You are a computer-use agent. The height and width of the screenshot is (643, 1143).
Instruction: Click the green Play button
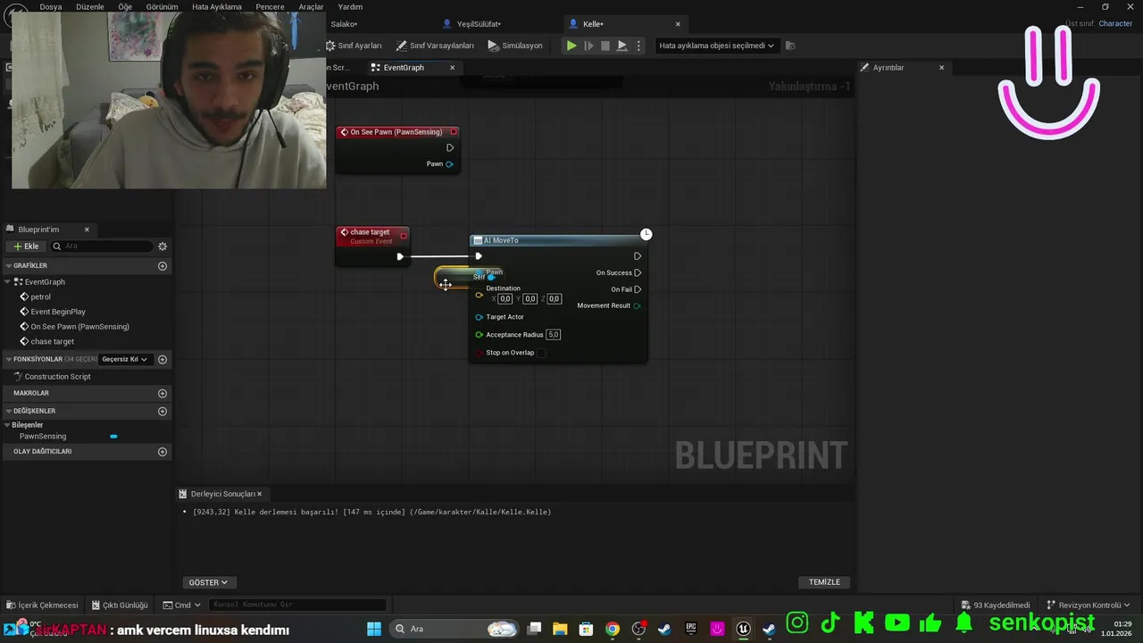571,46
